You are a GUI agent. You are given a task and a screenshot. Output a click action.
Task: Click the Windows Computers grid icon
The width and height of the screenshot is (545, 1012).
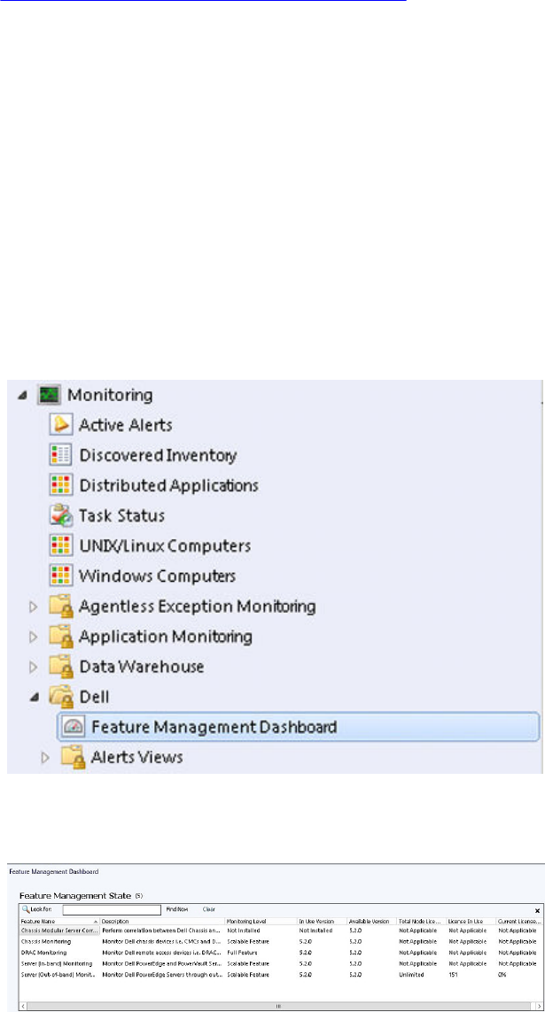[60, 575]
